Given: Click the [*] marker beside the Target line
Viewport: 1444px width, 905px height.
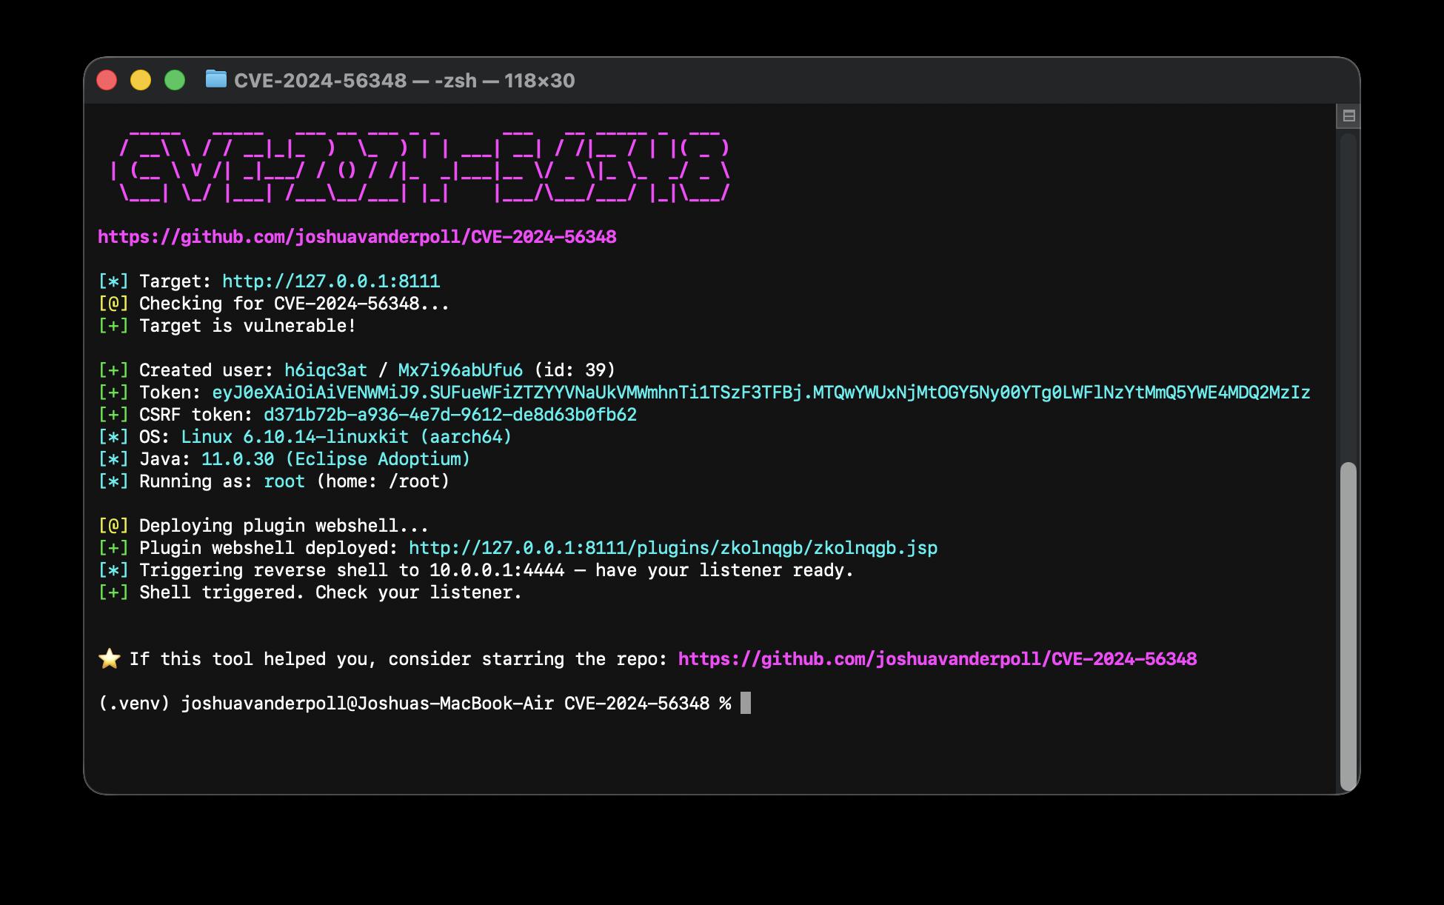Looking at the screenshot, I should [x=113, y=281].
